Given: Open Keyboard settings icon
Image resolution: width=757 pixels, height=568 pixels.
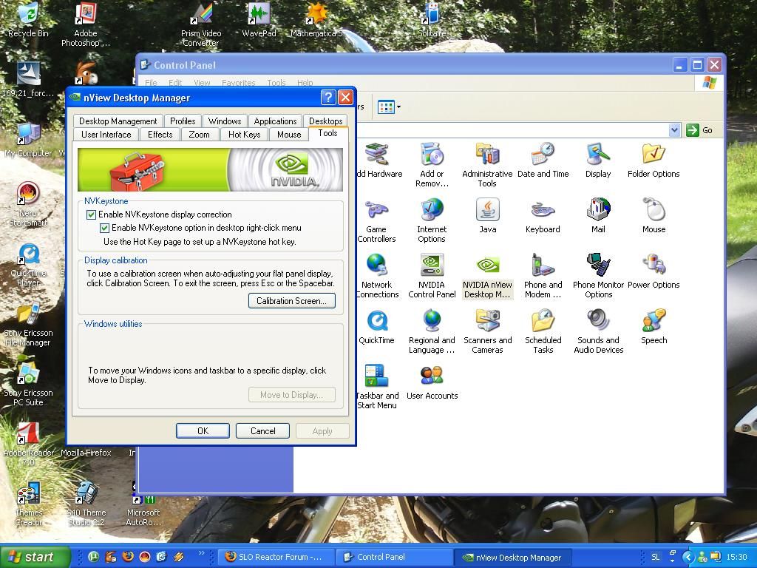Looking at the screenshot, I should (x=543, y=215).
